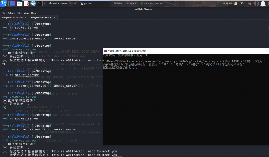Minimize the Visual Studio debug console window
The height and width of the screenshot is (157, 269).
click(x=266, y=51)
